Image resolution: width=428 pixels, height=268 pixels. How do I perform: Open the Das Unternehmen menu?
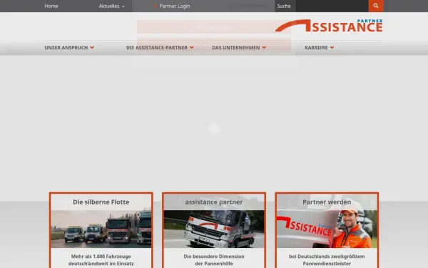point(239,48)
